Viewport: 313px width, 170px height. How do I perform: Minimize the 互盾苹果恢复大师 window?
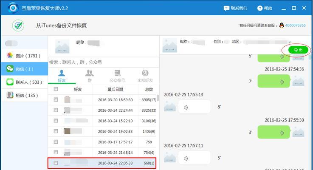click(284, 8)
